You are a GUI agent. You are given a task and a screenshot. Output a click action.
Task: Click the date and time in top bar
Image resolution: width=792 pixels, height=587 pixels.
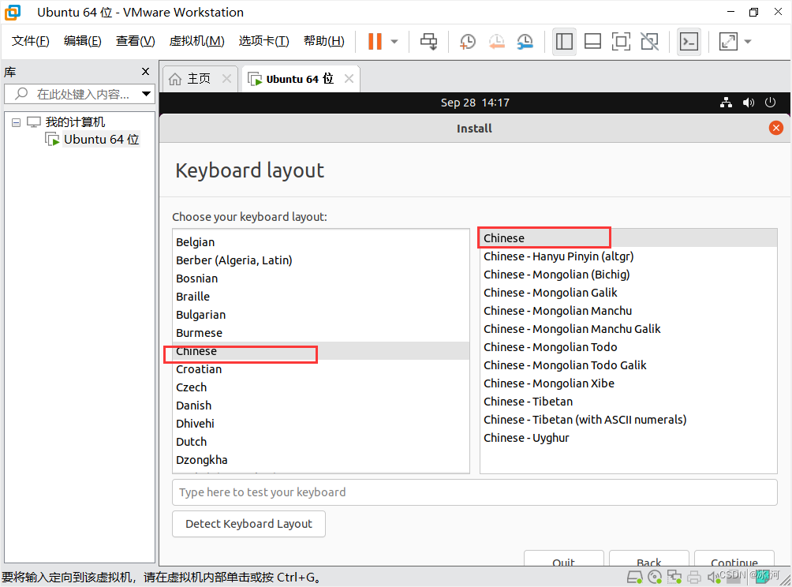pos(475,103)
